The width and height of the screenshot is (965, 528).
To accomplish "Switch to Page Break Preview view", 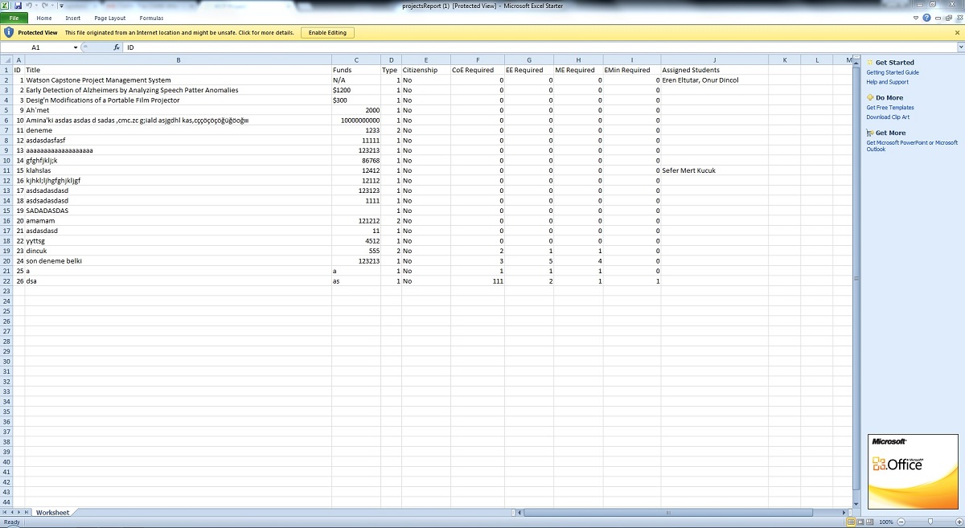I will tap(871, 522).
